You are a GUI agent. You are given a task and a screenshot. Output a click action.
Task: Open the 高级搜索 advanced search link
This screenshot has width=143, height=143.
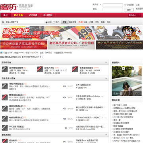point(72,22)
